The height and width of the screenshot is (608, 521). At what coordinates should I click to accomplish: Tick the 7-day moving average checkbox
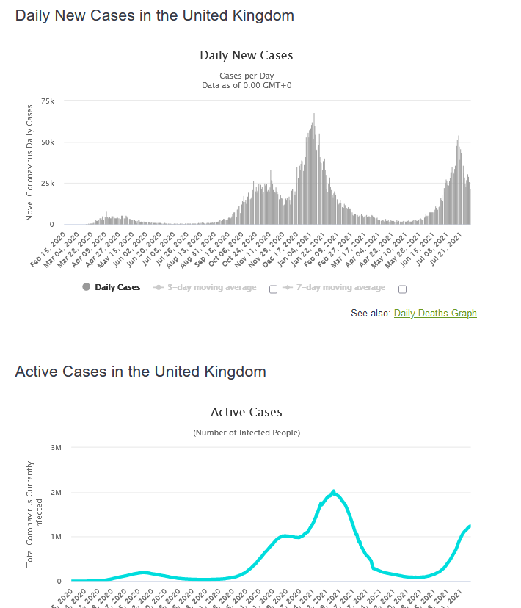click(x=402, y=289)
